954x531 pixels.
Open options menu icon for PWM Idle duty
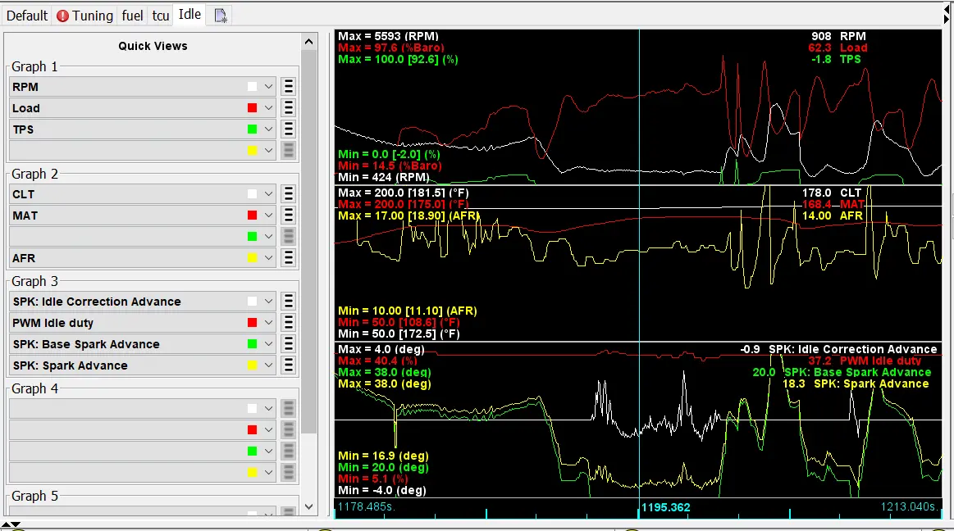coord(289,323)
